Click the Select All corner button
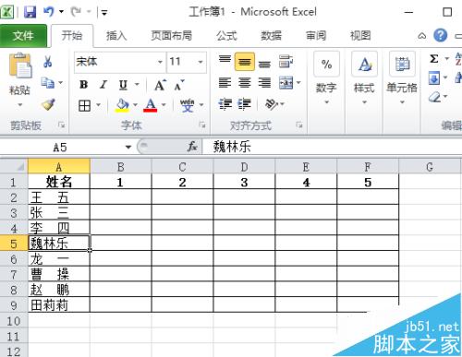This screenshot has height=357, width=462. pos(14,167)
